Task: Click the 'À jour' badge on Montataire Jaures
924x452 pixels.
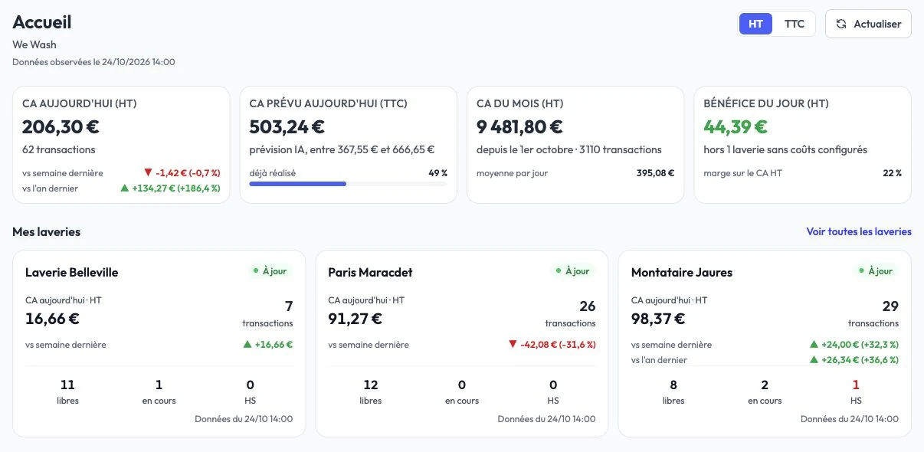Action: pos(875,271)
